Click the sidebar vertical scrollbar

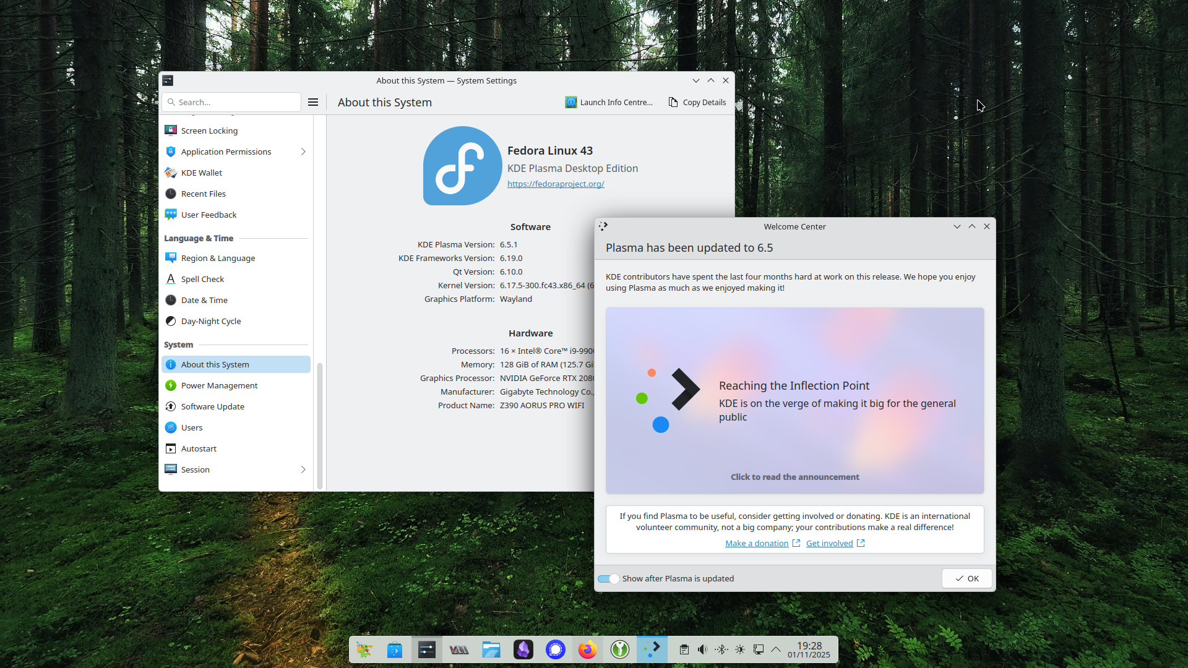pyautogui.click(x=320, y=426)
